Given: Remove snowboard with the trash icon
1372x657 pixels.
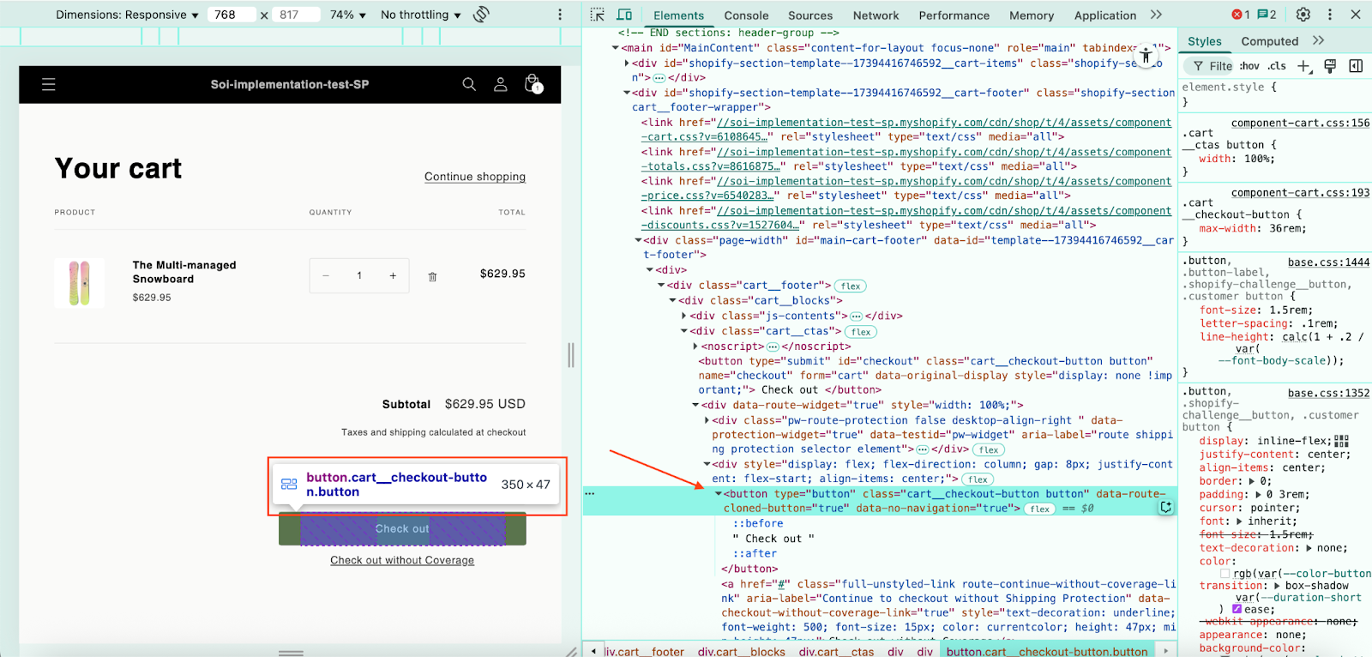Looking at the screenshot, I should 432,276.
